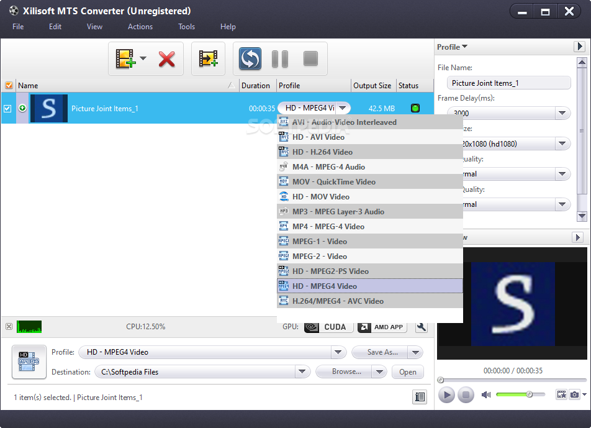591x428 pixels.
Task: Choose H.264/MPEG4 - AVC Video profile
Action: coord(370,301)
